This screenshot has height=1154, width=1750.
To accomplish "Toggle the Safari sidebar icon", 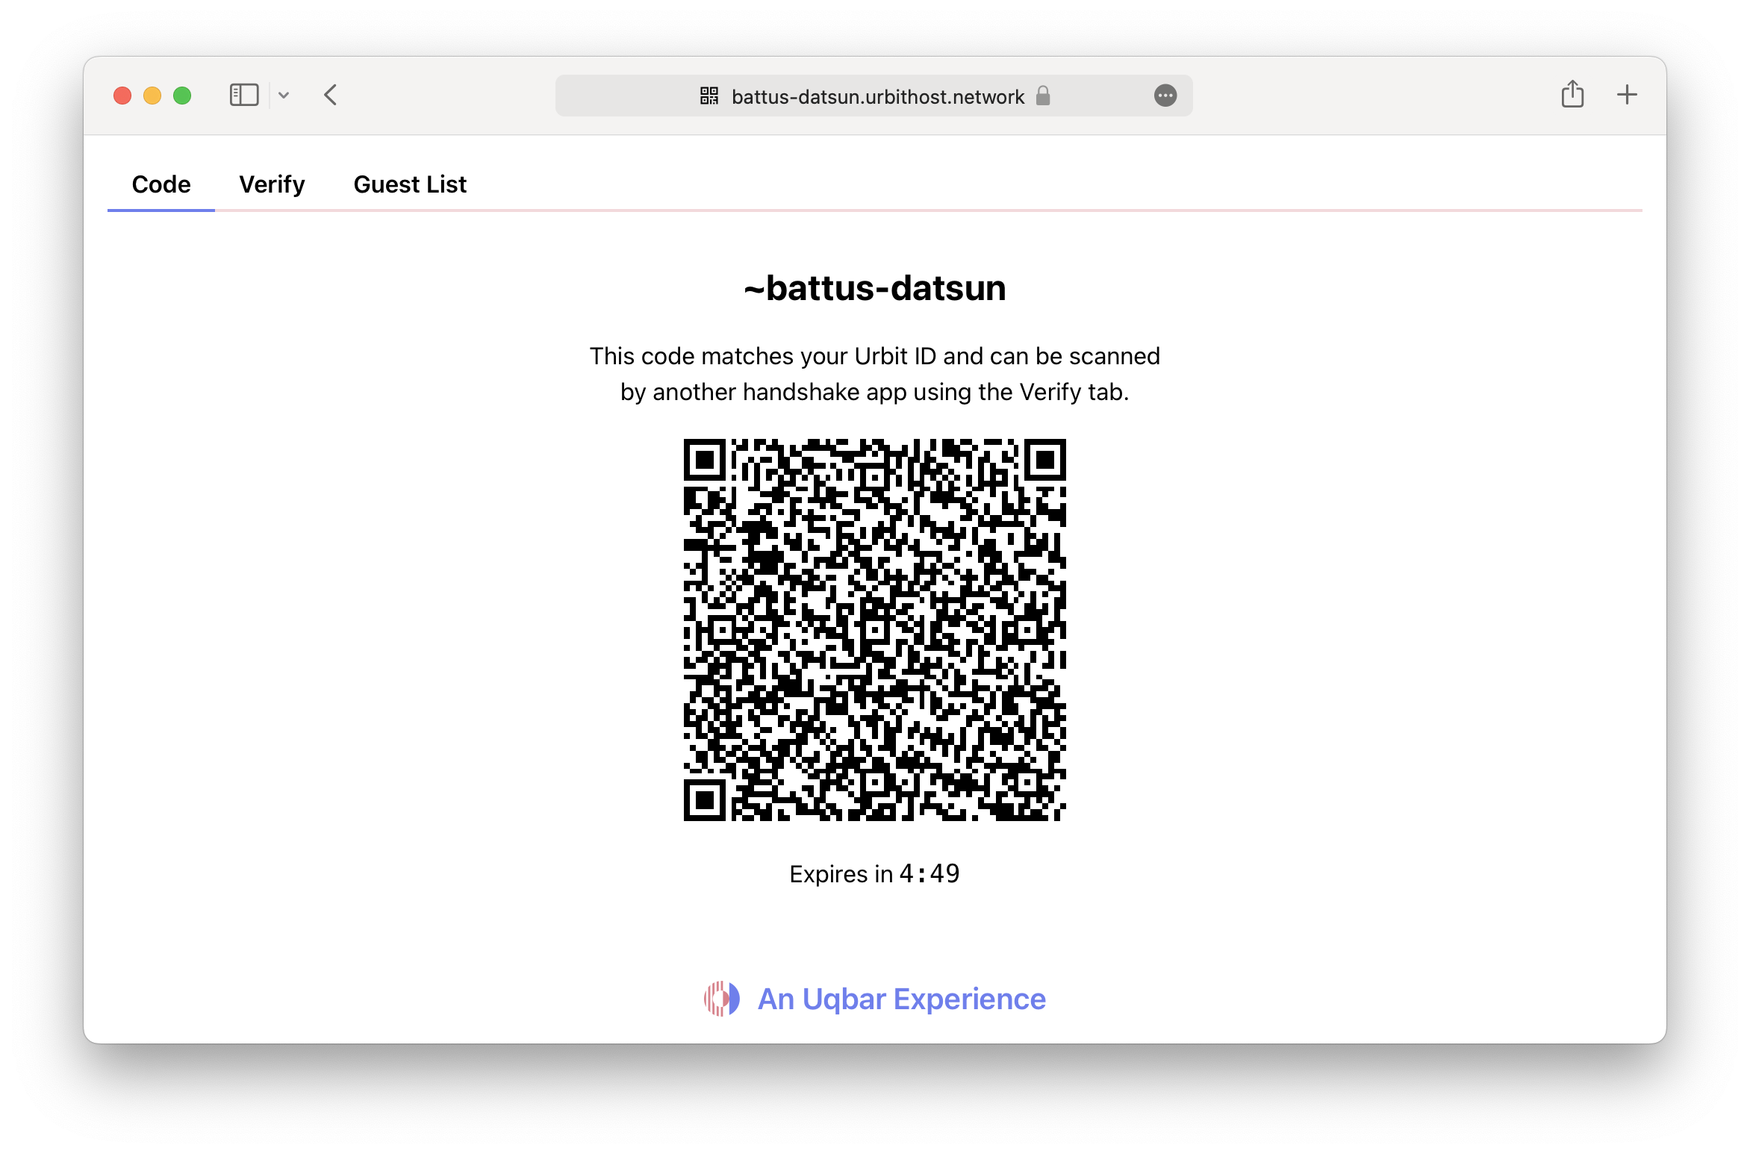I will pyautogui.click(x=244, y=95).
